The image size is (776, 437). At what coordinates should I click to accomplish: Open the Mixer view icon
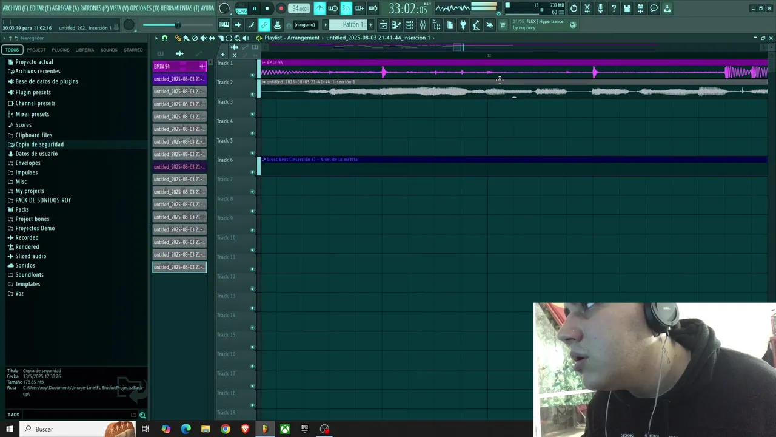click(x=423, y=25)
